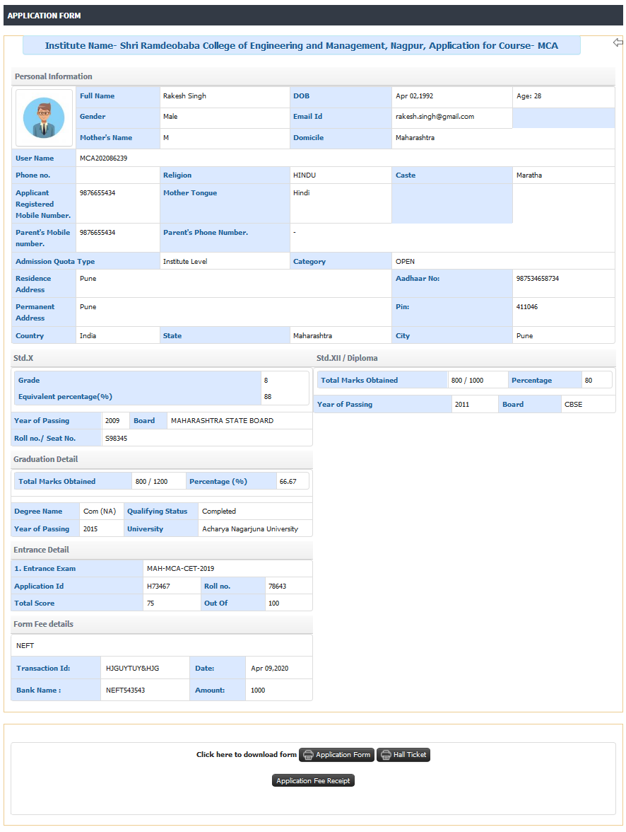Click the gender value 'Male'
This screenshot has height=832, width=626.
(x=170, y=117)
